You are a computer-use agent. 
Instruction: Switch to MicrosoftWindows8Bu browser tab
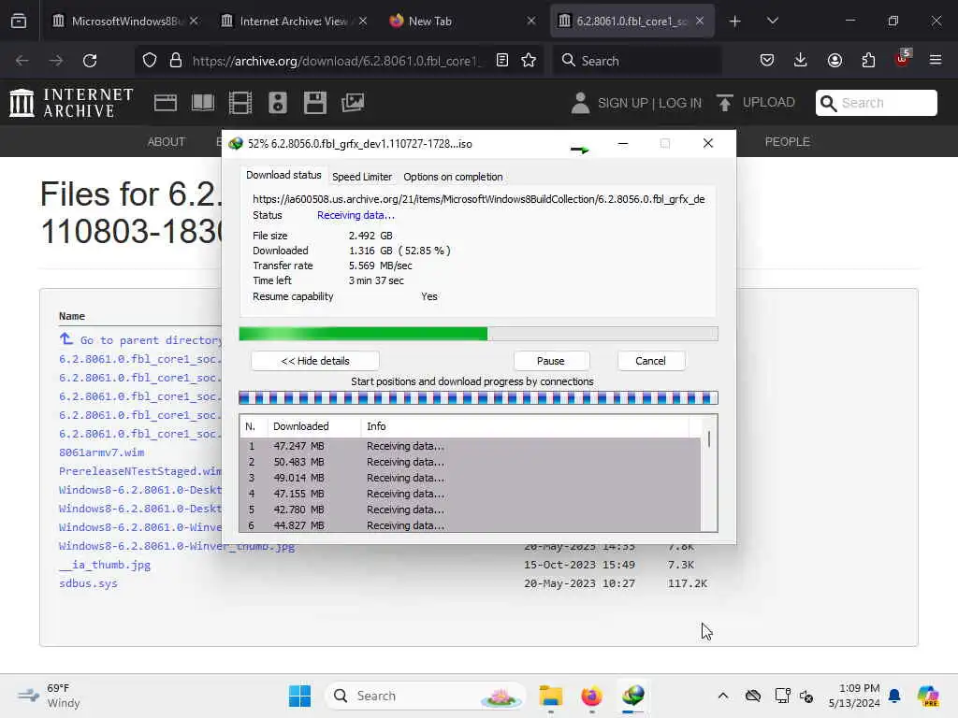[x=126, y=21]
